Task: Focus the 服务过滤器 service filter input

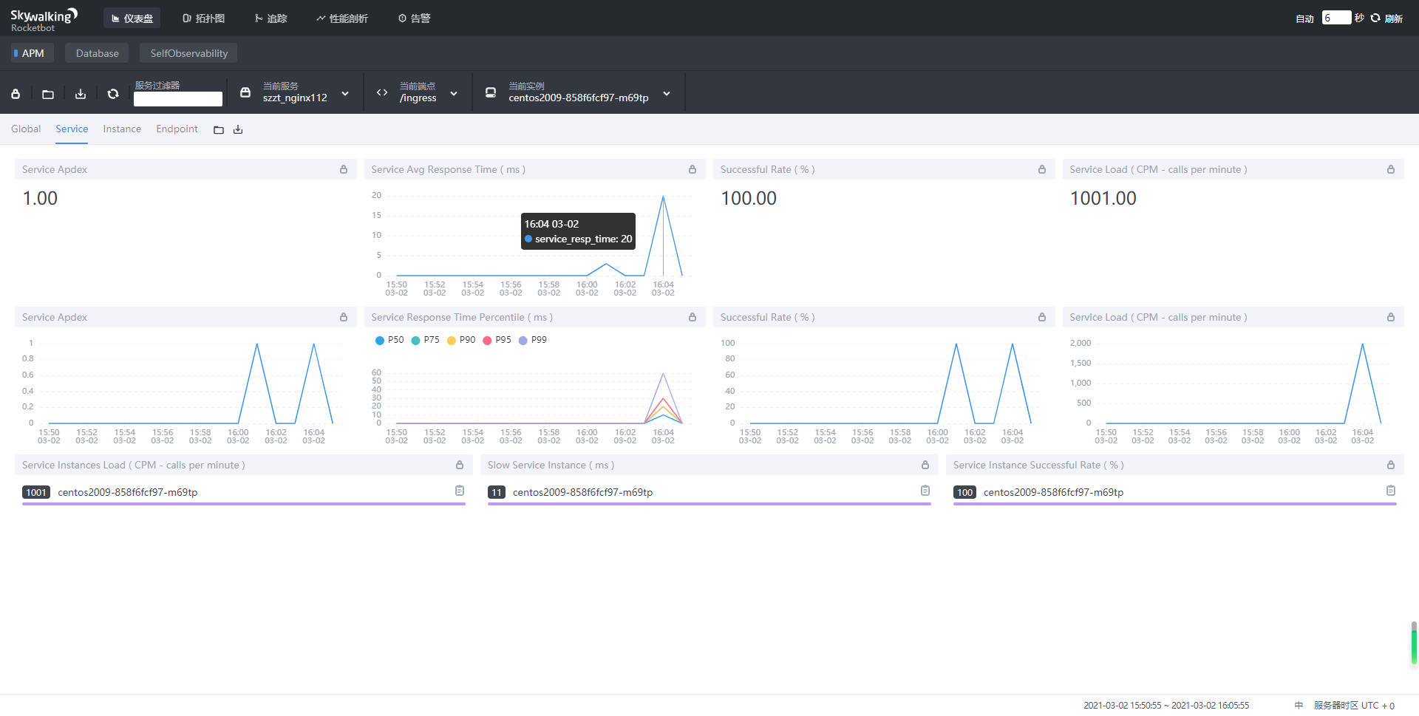Action: (178, 99)
